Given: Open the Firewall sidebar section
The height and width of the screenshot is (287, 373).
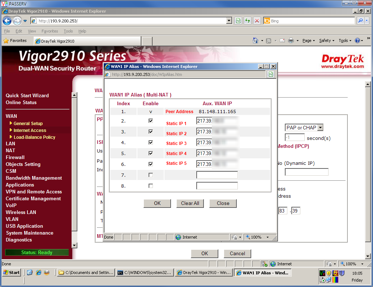Looking at the screenshot, I should coord(15,158).
